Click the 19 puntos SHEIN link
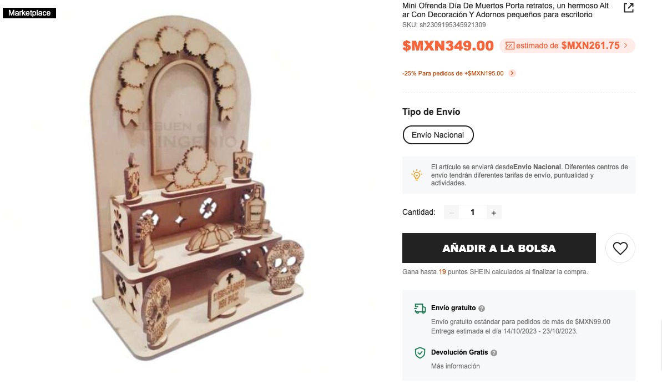662x384 pixels. pos(442,272)
